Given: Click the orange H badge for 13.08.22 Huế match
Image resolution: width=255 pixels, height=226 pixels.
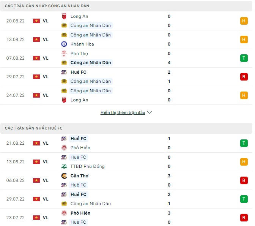Looking at the screenshot, I should pos(244,162).
